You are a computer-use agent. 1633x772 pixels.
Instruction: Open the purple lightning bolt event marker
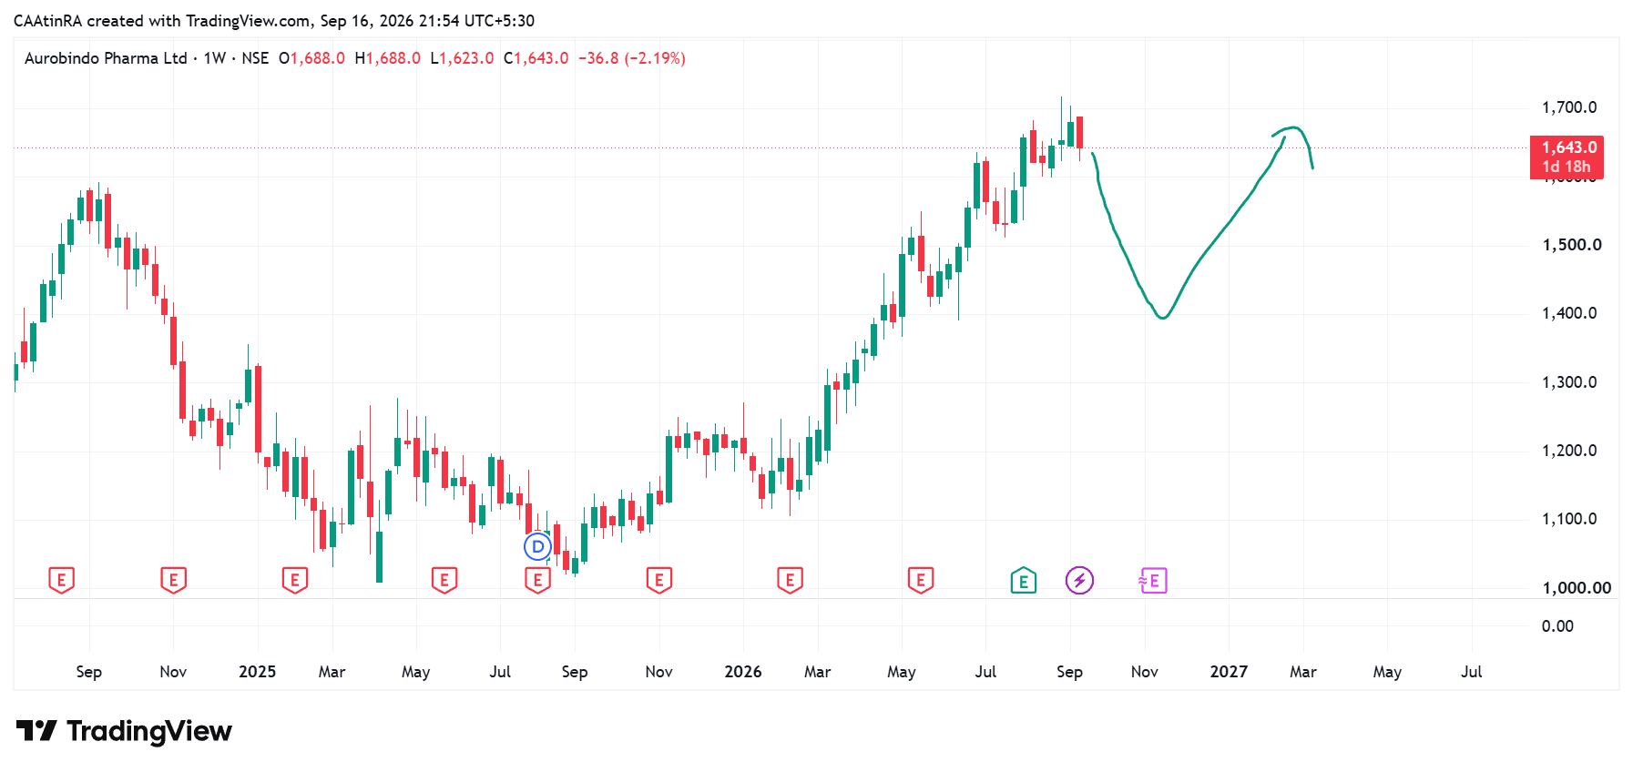coord(1079,580)
